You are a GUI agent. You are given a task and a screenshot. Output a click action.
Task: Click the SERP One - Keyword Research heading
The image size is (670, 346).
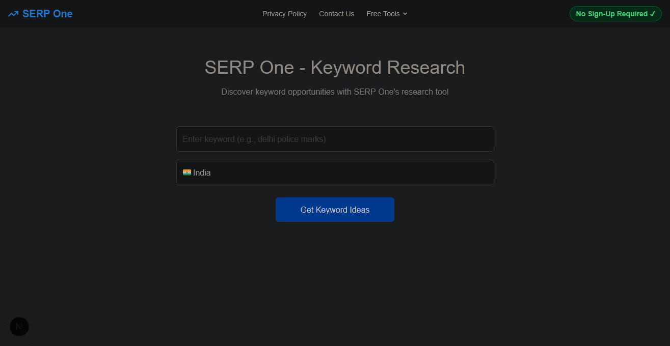pyautogui.click(x=335, y=67)
